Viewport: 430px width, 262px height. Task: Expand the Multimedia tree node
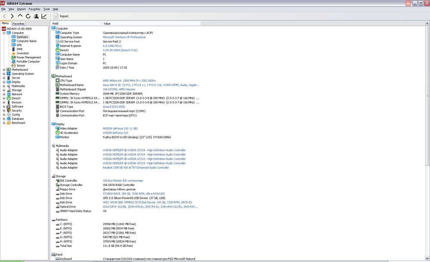tap(4, 86)
